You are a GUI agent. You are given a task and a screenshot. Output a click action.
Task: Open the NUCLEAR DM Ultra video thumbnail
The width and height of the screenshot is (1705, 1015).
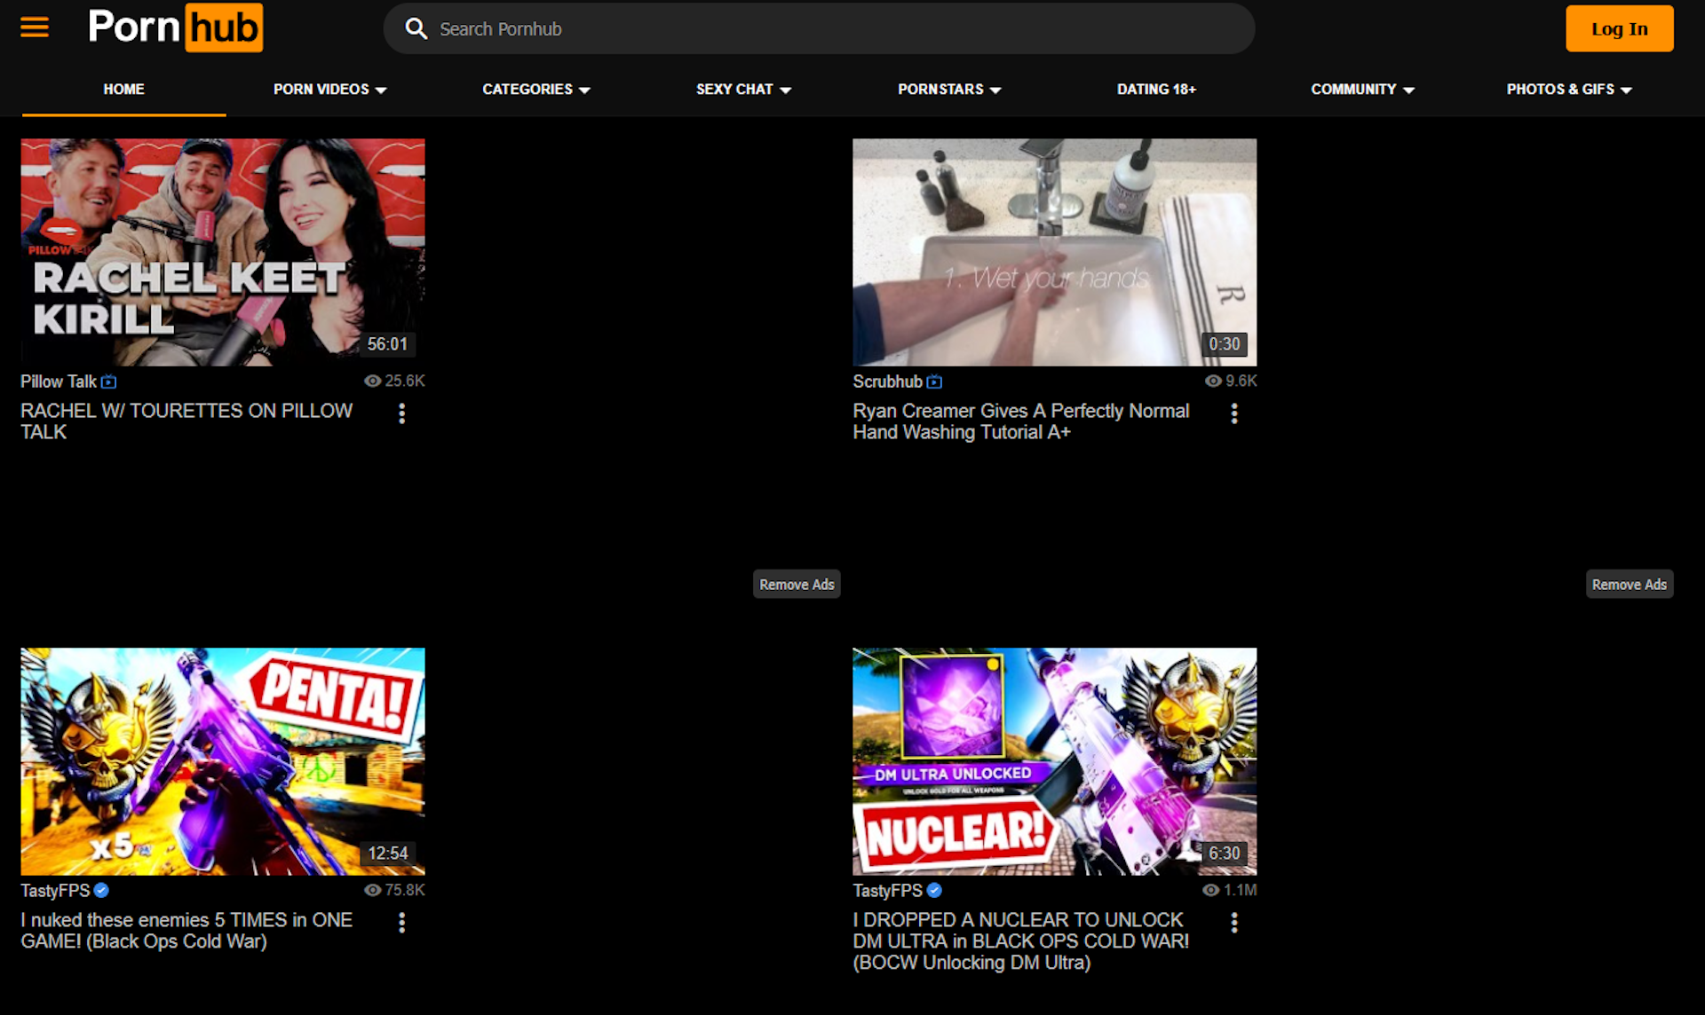pos(1054,760)
